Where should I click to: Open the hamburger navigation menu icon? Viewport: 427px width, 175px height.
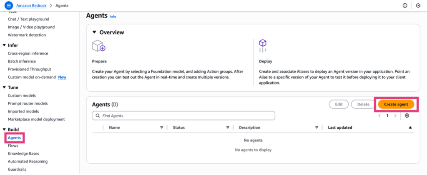(9, 6)
